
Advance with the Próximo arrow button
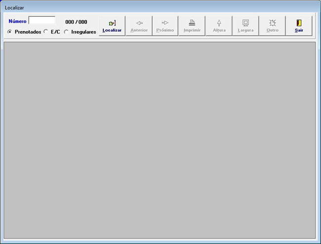pyautogui.click(x=165, y=26)
